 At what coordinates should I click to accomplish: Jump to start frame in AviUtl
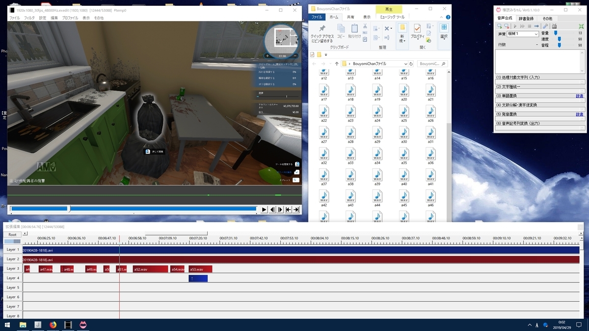click(x=288, y=209)
